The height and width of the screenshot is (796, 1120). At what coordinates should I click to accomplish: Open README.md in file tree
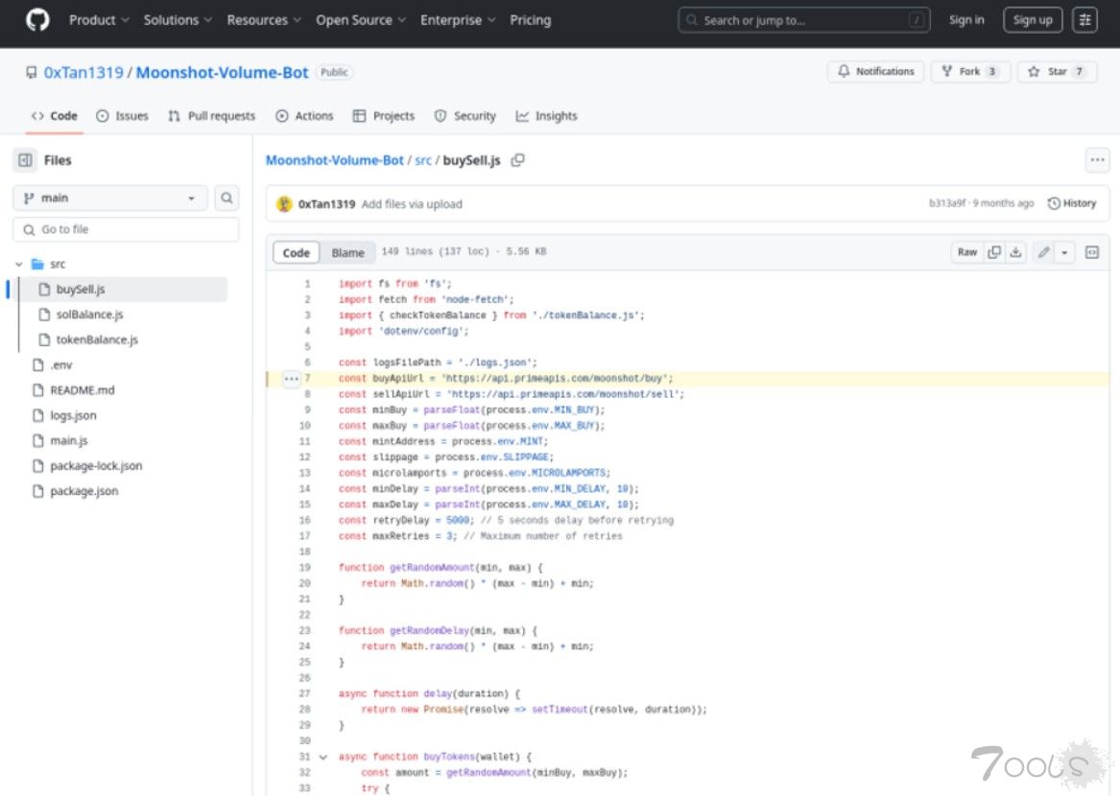pyautogui.click(x=82, y=389)
